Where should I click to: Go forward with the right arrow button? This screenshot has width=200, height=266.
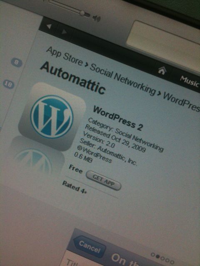click(64, 32)
